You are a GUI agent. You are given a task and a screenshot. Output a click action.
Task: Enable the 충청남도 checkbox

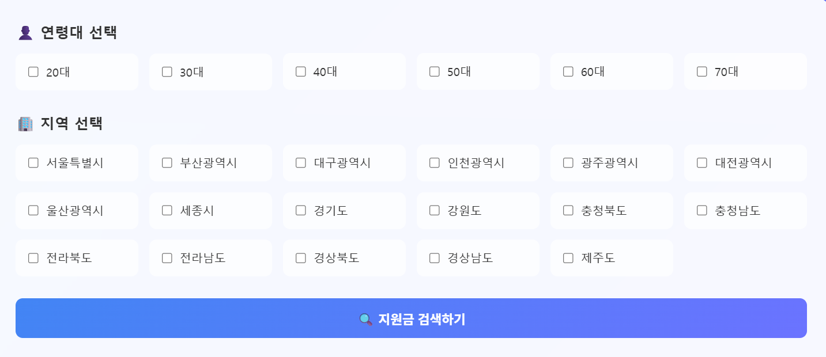click(x=702, y=211)
